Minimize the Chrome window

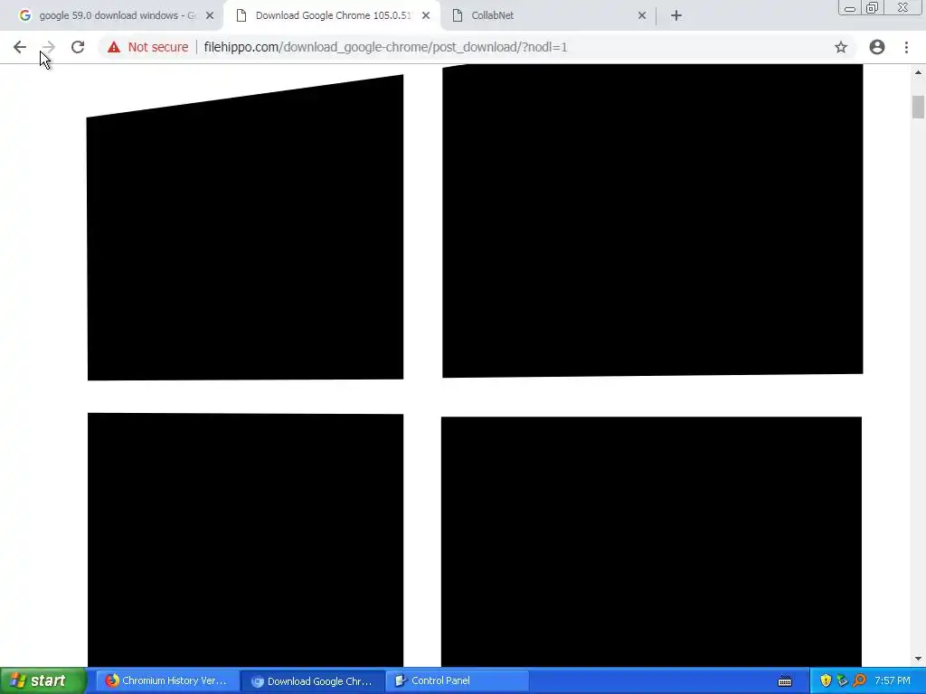click(x=850, y=7)
